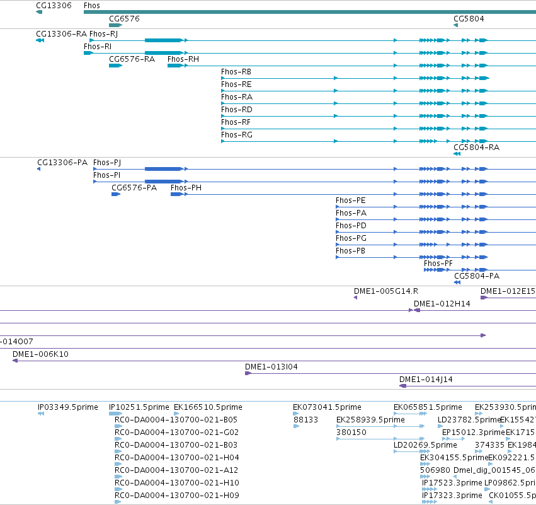Click the EK258939.5prime EST label
536x505 pixels.
370,420
